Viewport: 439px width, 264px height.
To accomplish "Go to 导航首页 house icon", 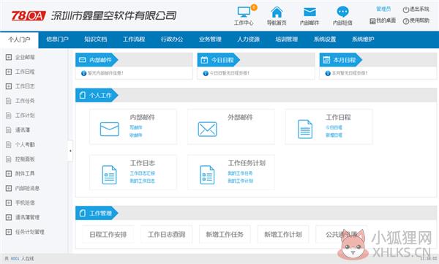I will coord(277,12).
